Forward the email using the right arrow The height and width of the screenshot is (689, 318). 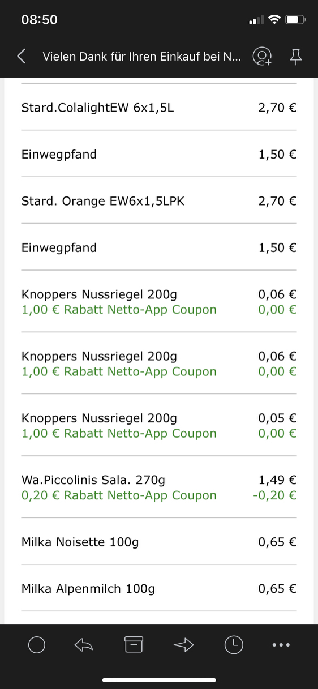click(184, 645)
